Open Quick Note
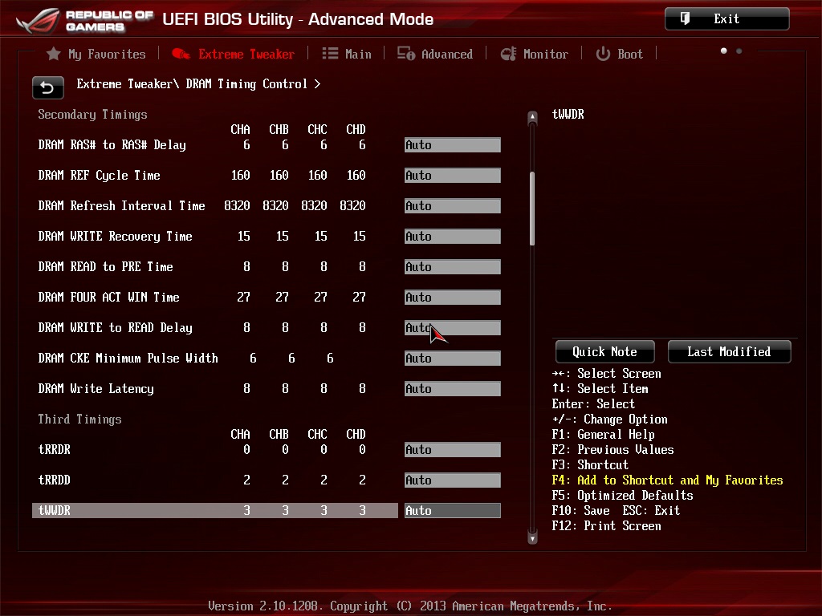 point(605,351)
